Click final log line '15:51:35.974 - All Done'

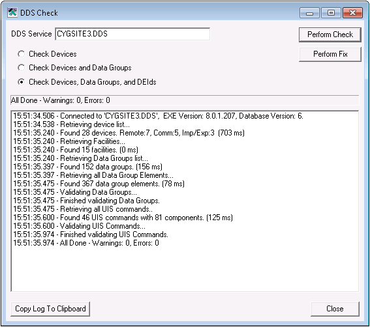pos(86,243)
